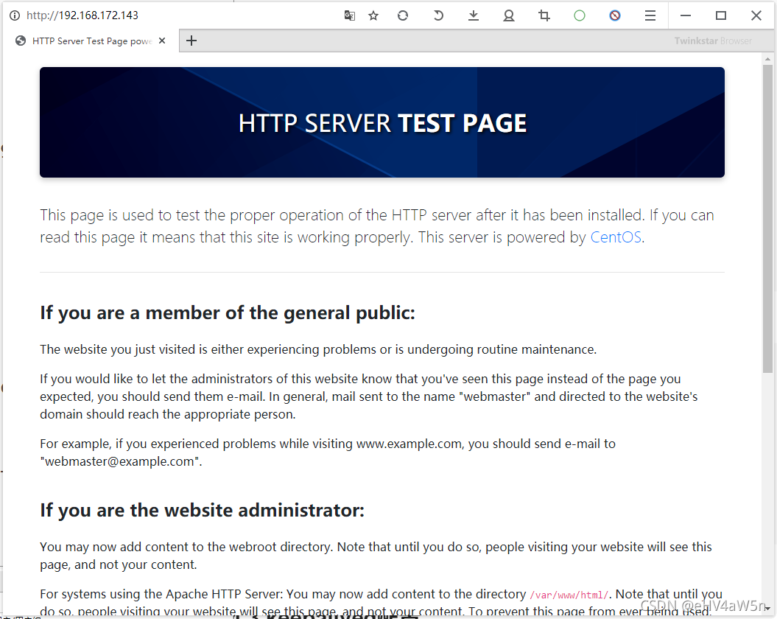Open the downloads icon

[474, 16]
